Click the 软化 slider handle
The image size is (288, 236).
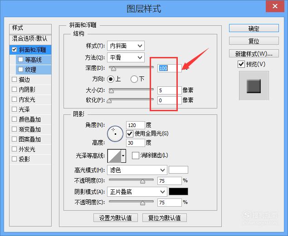tap(109, 100)
